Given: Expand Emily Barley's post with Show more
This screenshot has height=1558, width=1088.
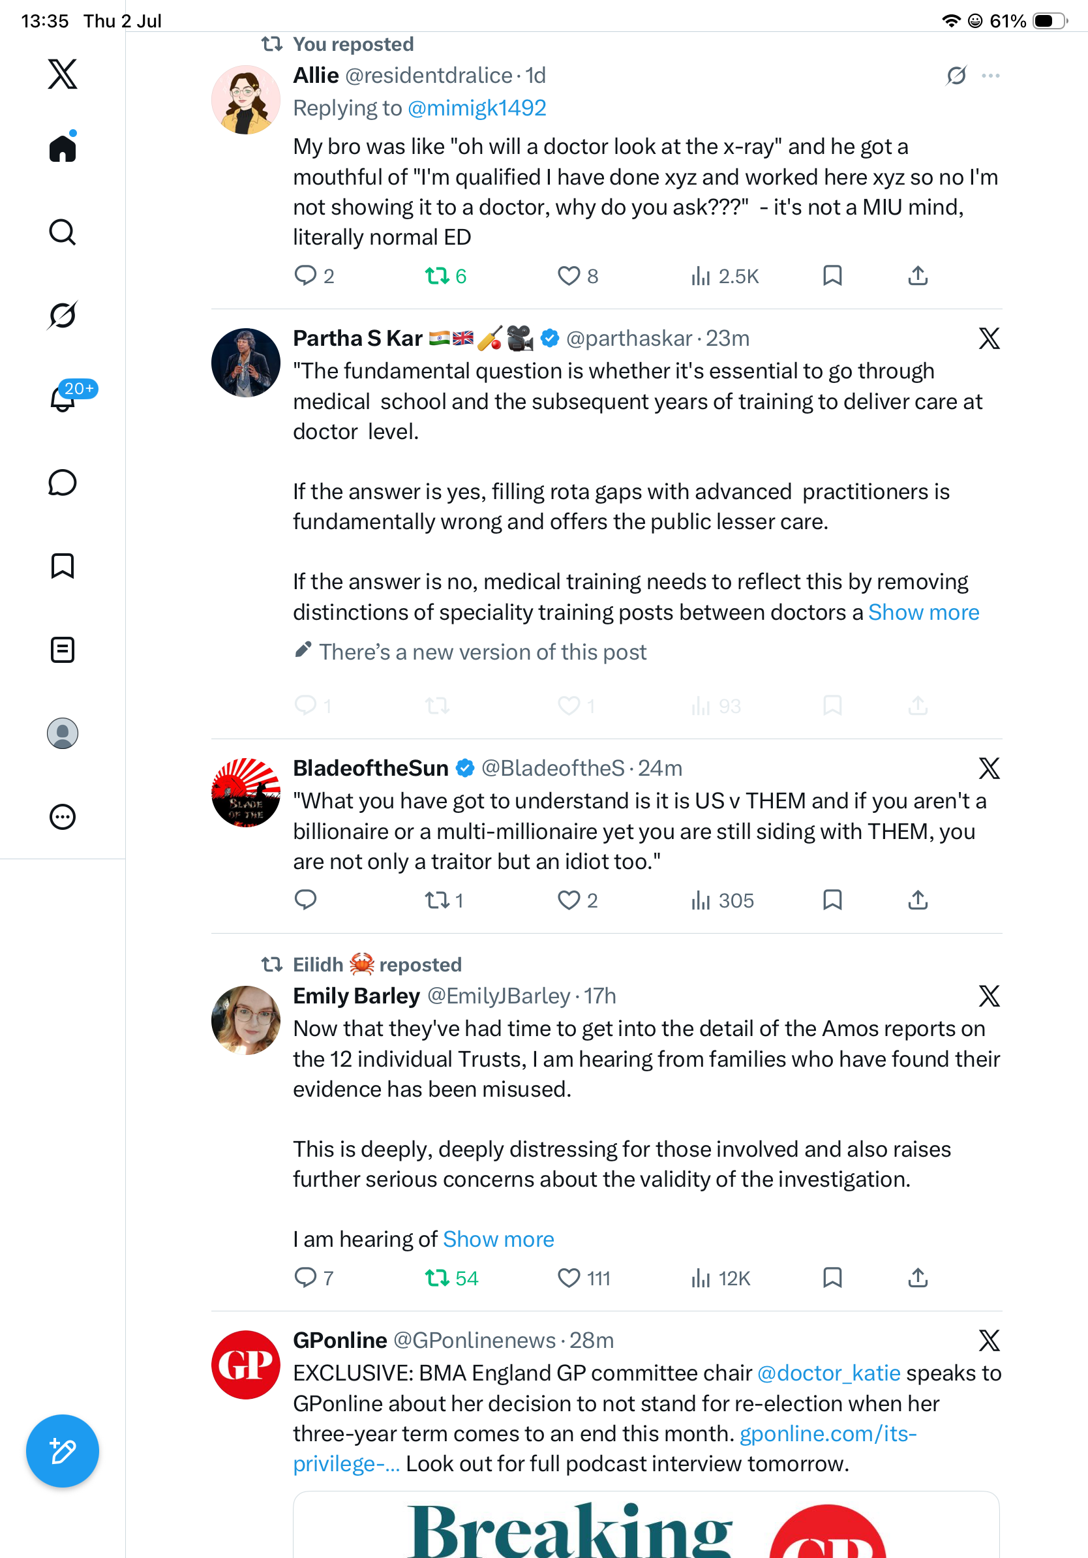Looking at the screenshot, I should pyautogui.click(x=498, y=1239).
